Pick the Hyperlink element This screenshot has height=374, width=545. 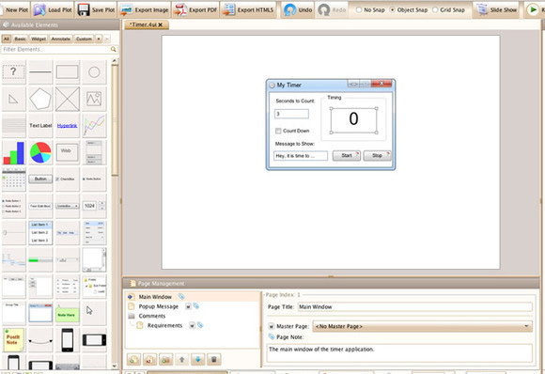coord(67,126)
